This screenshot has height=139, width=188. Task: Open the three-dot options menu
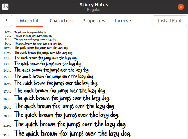[6, 21]
